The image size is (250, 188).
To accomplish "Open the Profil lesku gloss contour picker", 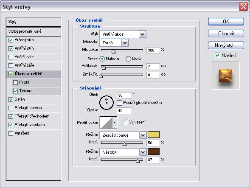I will (x=115, y=123).
